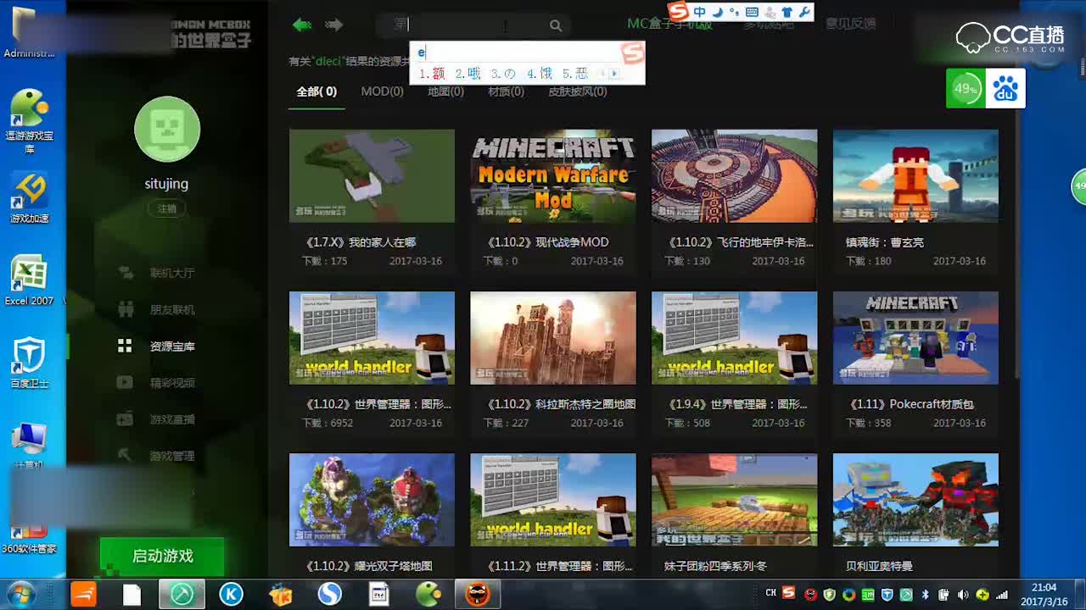Switch to 全部(0) tab
The image size is (1086, 610).
(316, 91)
